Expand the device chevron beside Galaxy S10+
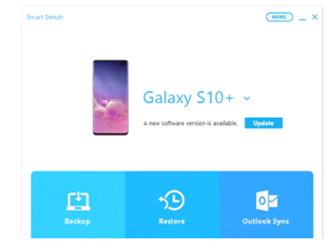Image resolution: width=329 pixels, height=251 pixels. tap(247, 98)
